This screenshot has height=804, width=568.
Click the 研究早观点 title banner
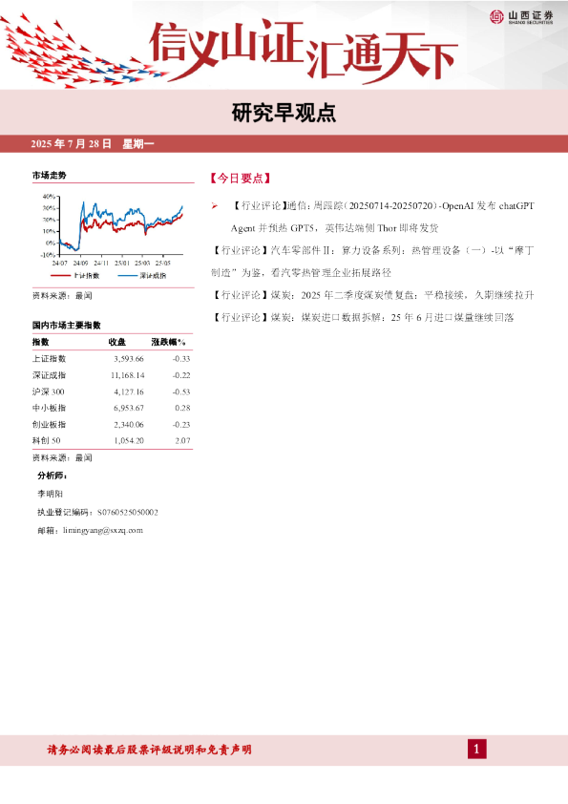tap(284, 113)
